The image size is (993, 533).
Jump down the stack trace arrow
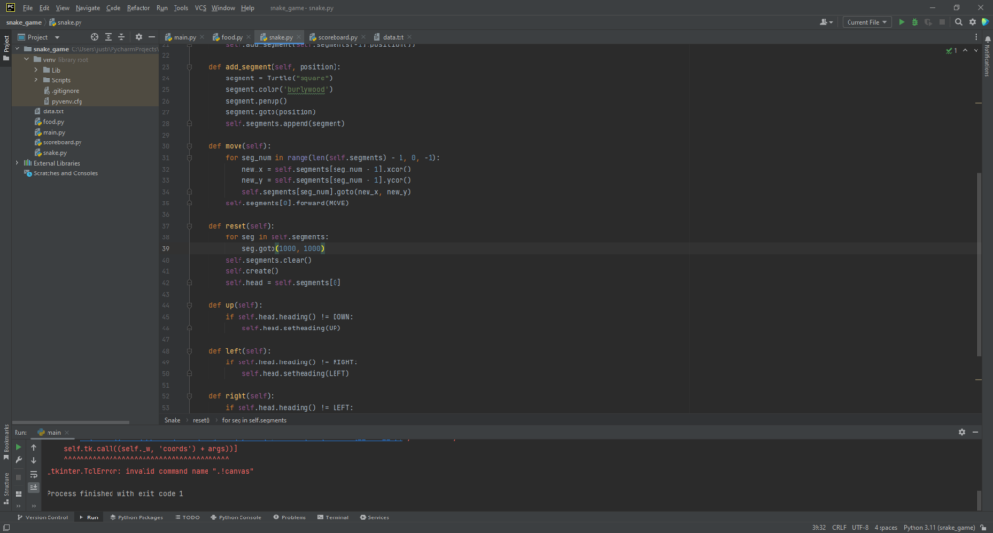click(34, 460)
